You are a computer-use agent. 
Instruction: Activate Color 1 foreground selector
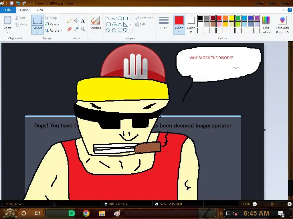179,25
